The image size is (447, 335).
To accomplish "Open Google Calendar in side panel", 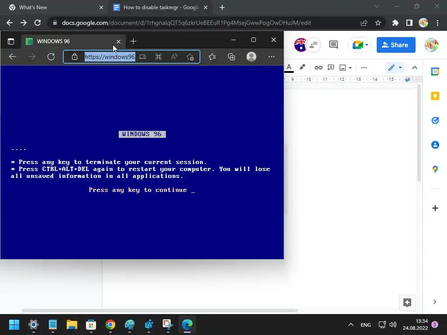I will [x=435, y=72].
